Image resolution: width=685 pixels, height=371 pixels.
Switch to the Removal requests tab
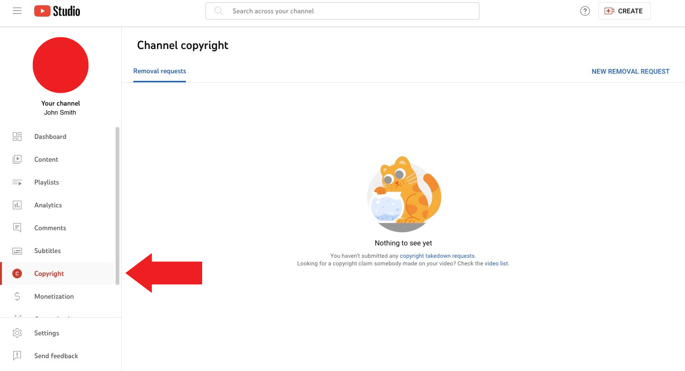pos(159,71)
